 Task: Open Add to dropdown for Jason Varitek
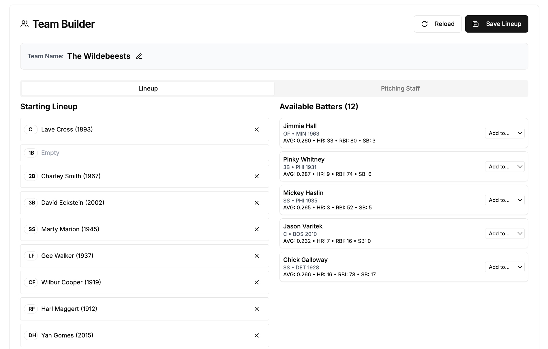click(x=505, y=234)
